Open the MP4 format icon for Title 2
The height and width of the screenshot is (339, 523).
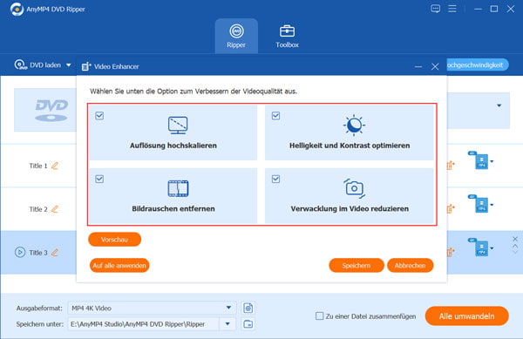479,204
